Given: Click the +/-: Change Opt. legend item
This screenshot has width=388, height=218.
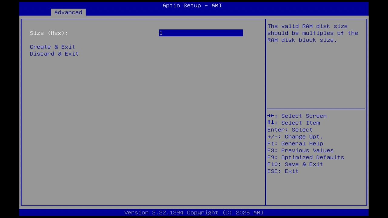Looking at the screenshot, I should (295, 137).
